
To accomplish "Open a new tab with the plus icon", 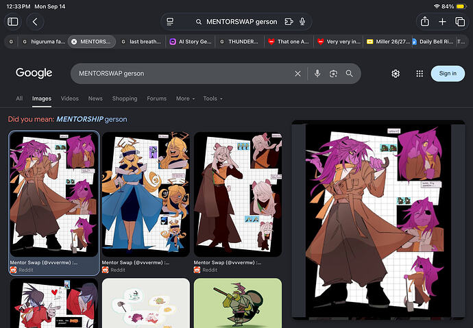I will click(x=442, y=22).
